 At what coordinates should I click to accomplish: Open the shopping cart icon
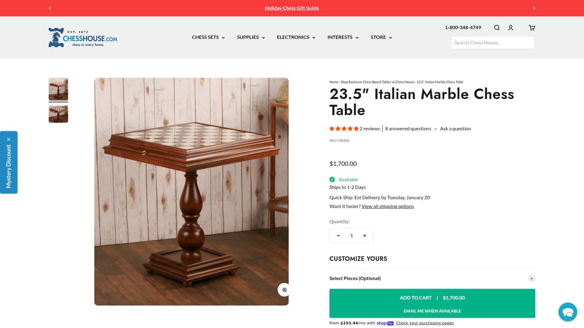531,28
